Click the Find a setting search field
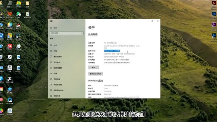217x122 pixels. [x=67, y=33]
